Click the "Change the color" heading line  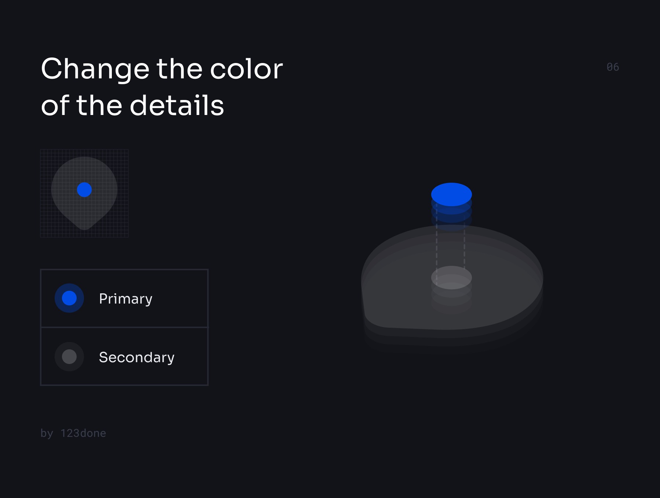(162, 69)
